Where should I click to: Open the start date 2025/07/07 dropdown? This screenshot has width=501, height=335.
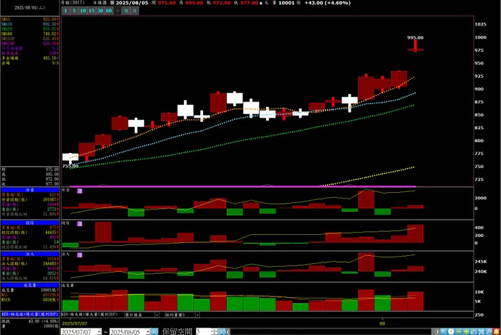point(99,332)
